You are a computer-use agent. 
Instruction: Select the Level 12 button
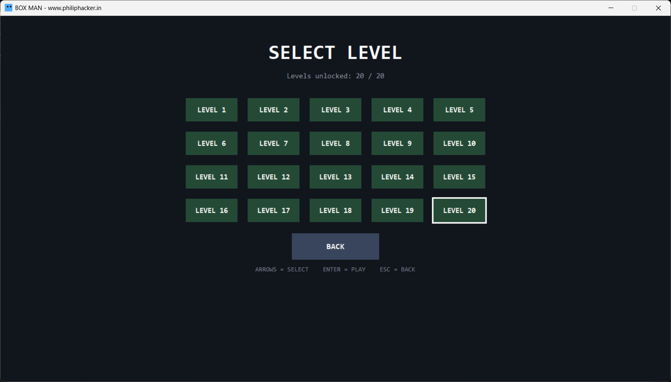(x=273, y=177)
